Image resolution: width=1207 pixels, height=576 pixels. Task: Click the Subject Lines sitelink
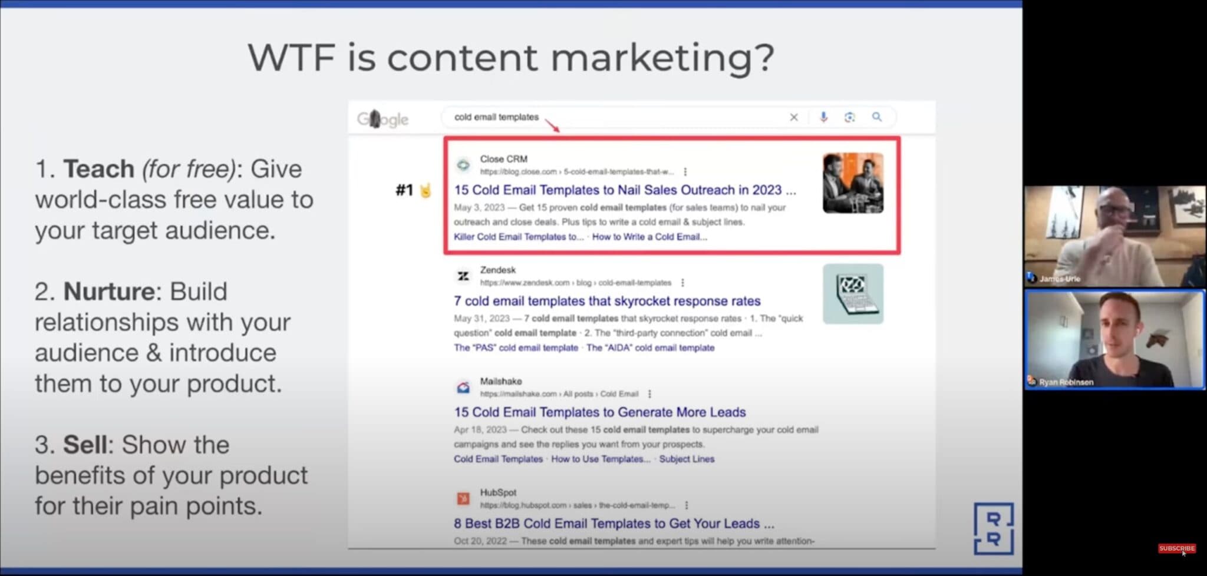tap(686, 459)
